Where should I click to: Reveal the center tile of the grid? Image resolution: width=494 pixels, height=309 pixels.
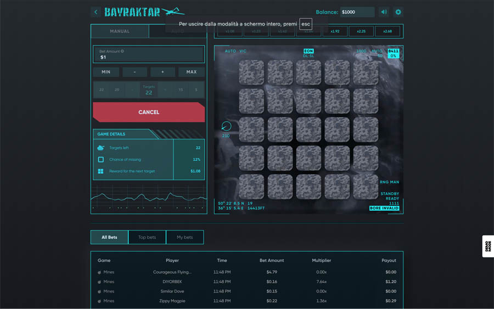308,130
